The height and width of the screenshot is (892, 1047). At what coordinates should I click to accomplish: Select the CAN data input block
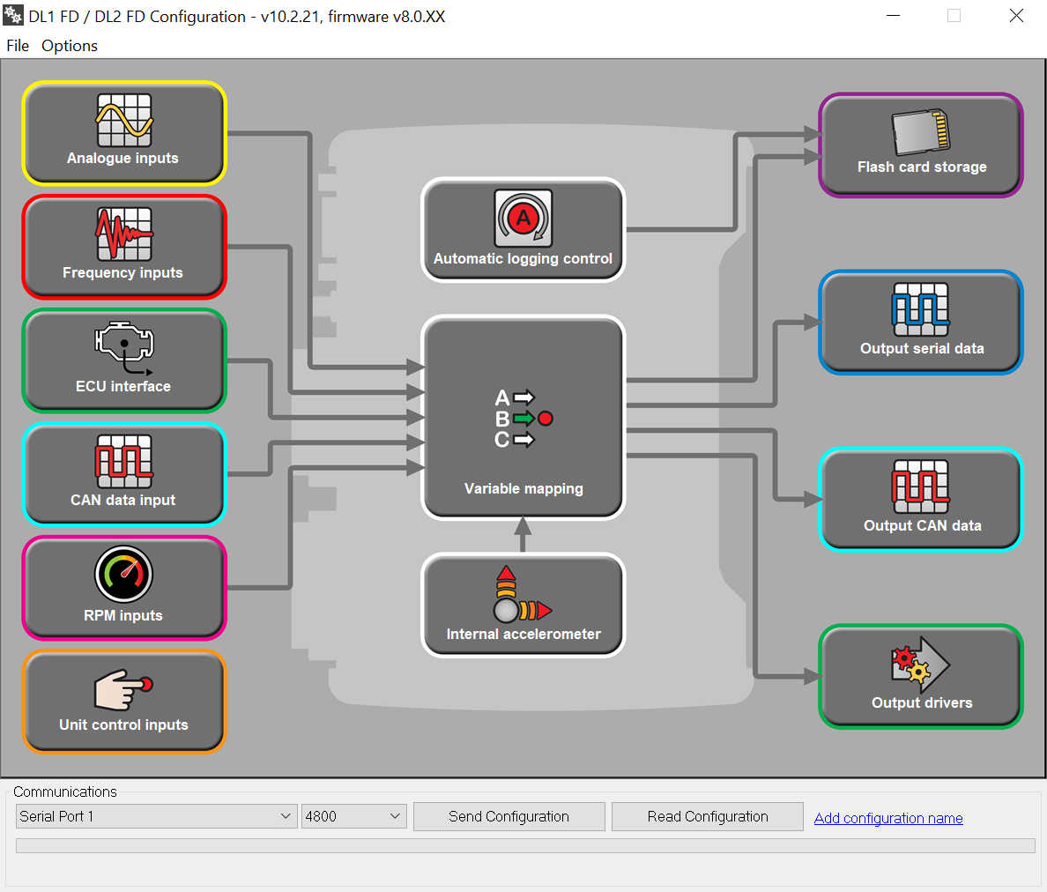point(123,474)
